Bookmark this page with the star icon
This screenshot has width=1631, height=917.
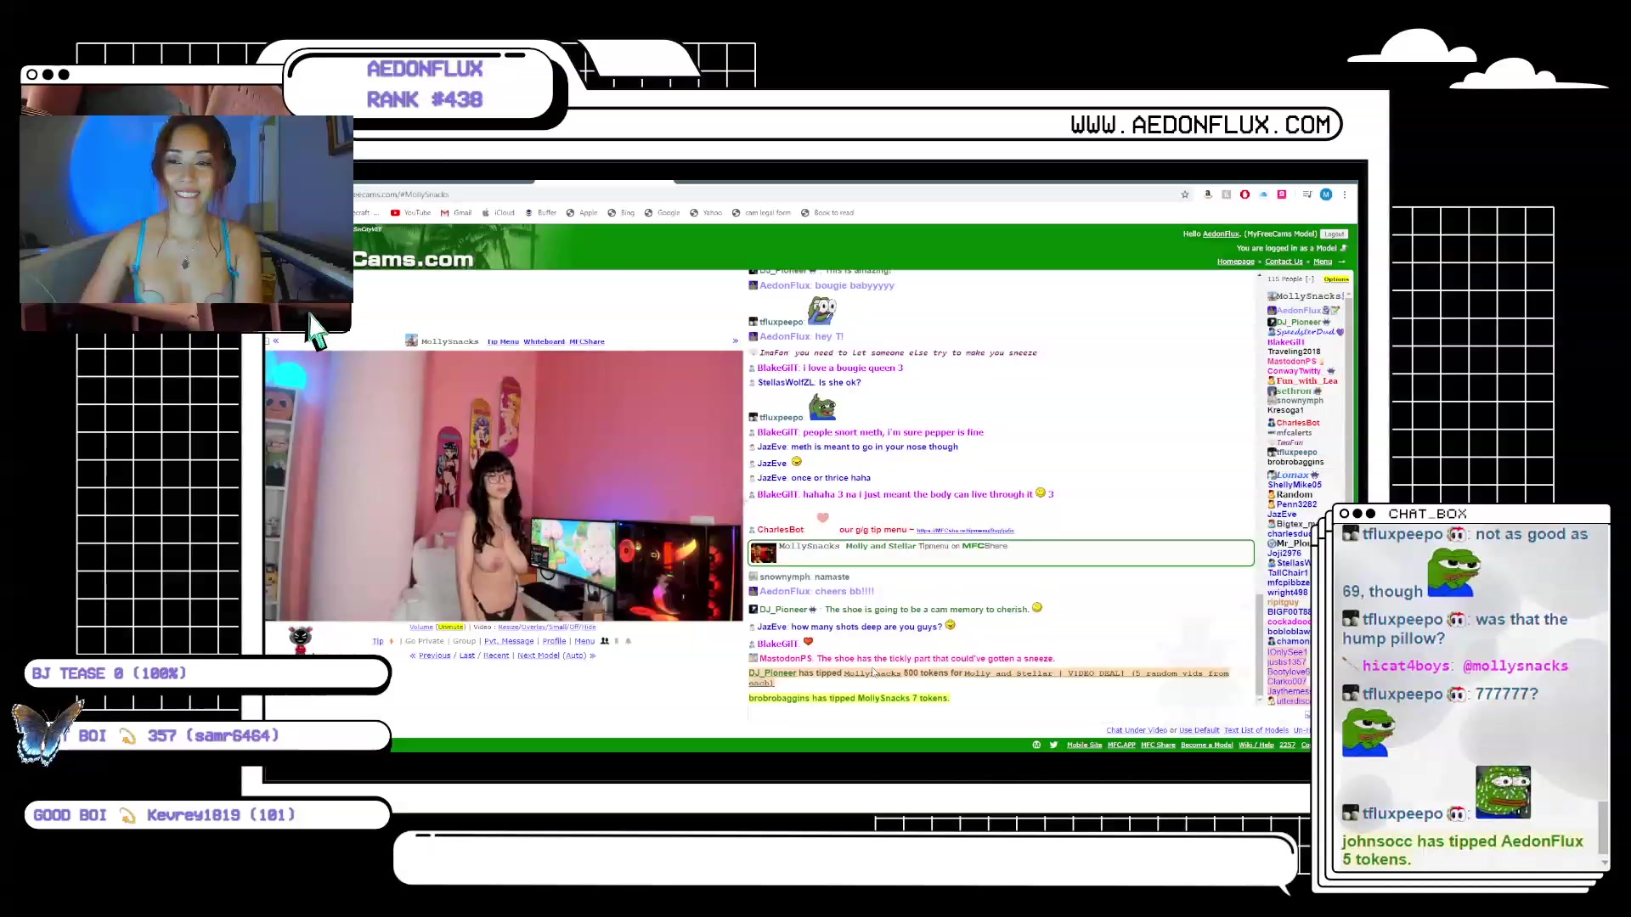click(x=1185, y=194)
